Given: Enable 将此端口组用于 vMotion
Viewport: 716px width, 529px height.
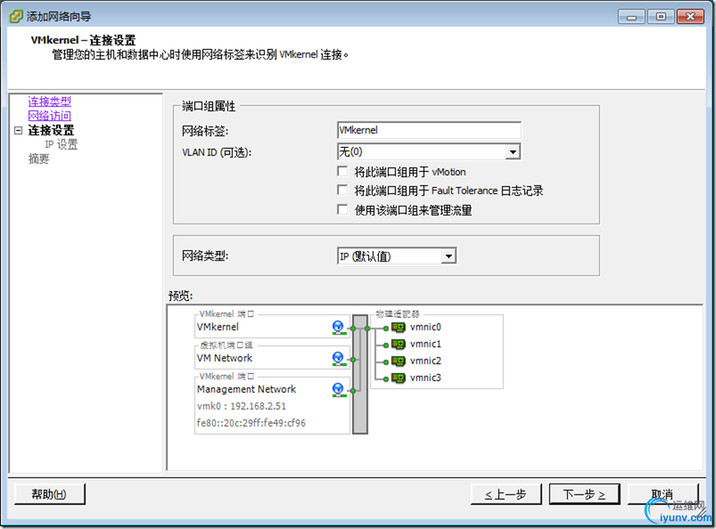Looking at the screenshot, I should (342, 171).
